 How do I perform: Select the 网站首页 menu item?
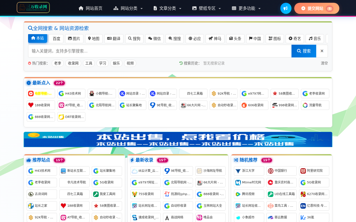pos(90,8)
